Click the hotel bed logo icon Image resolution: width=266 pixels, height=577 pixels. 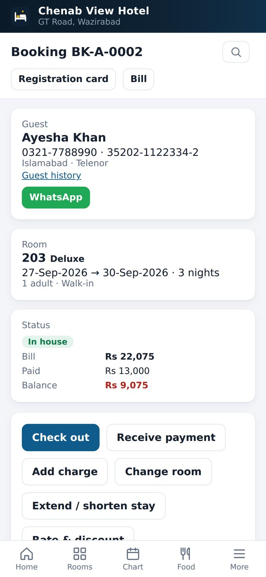20,16
